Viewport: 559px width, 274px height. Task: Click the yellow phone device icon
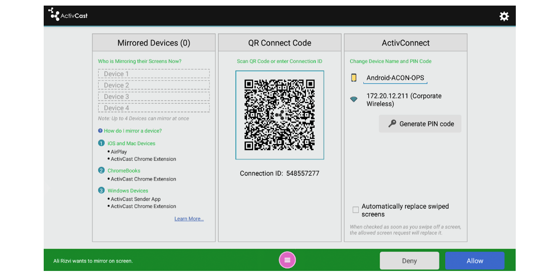(x=354, y=78)
